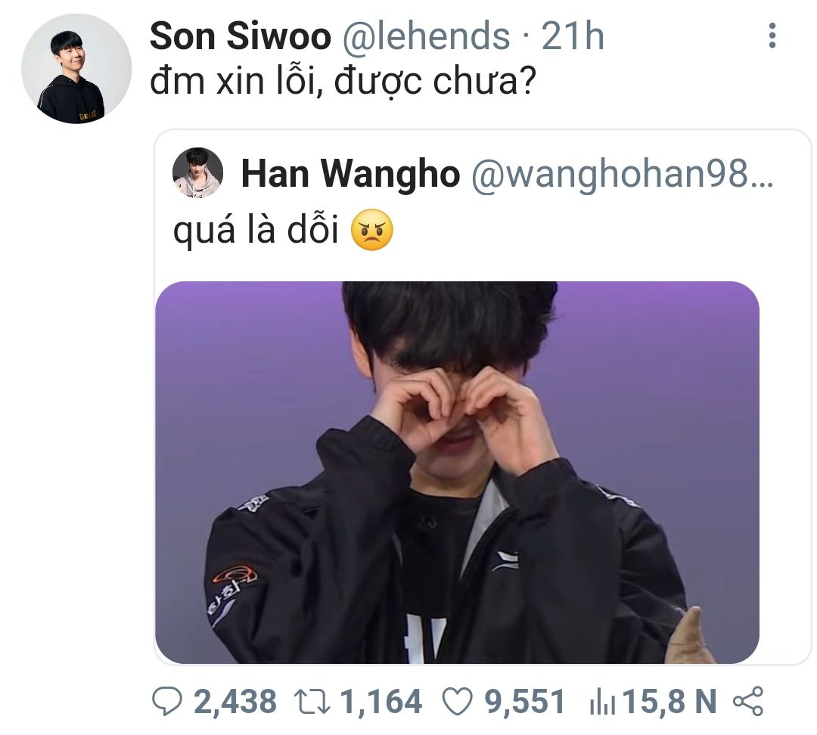Click the 15,8 N views count

tap(669, 701)
